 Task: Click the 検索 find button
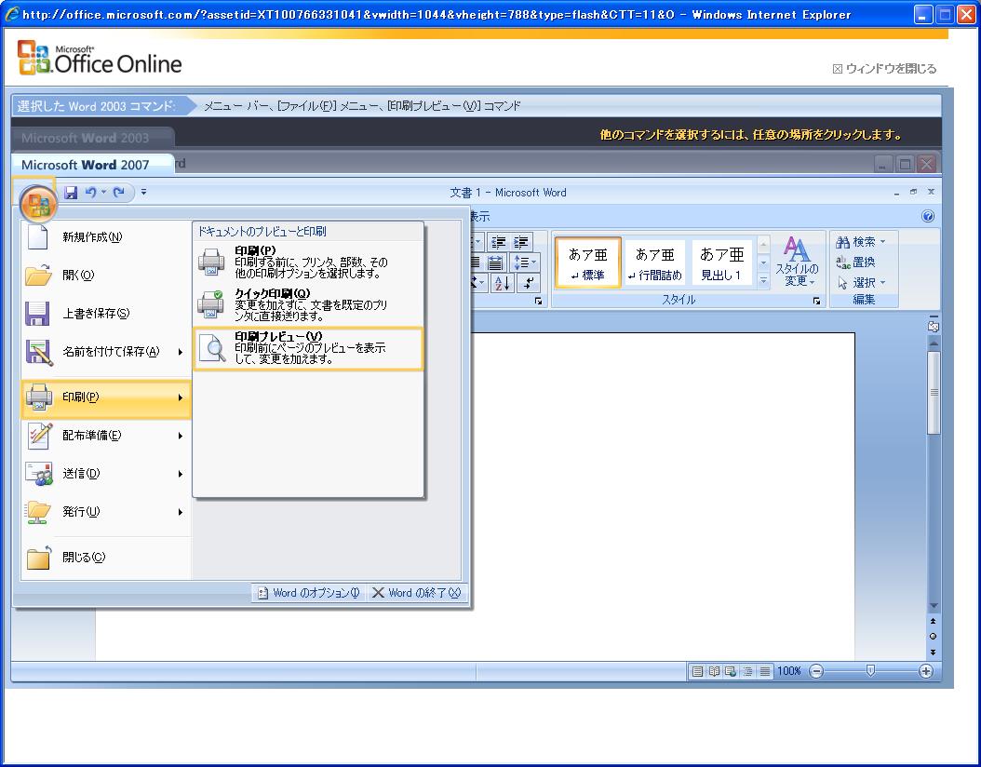[861, 241]
